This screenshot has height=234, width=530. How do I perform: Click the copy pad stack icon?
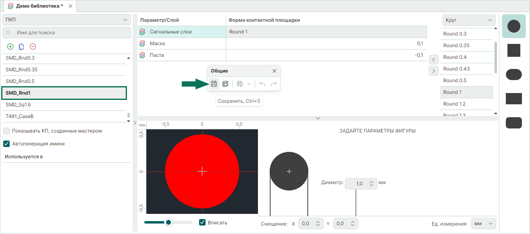[22, 47]
